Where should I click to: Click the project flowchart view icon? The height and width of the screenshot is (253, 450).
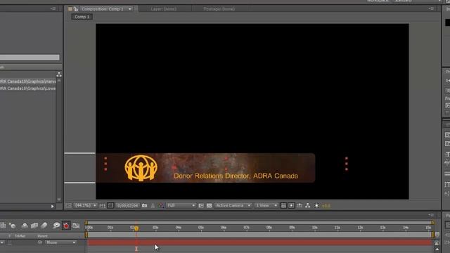click(59, 74)
